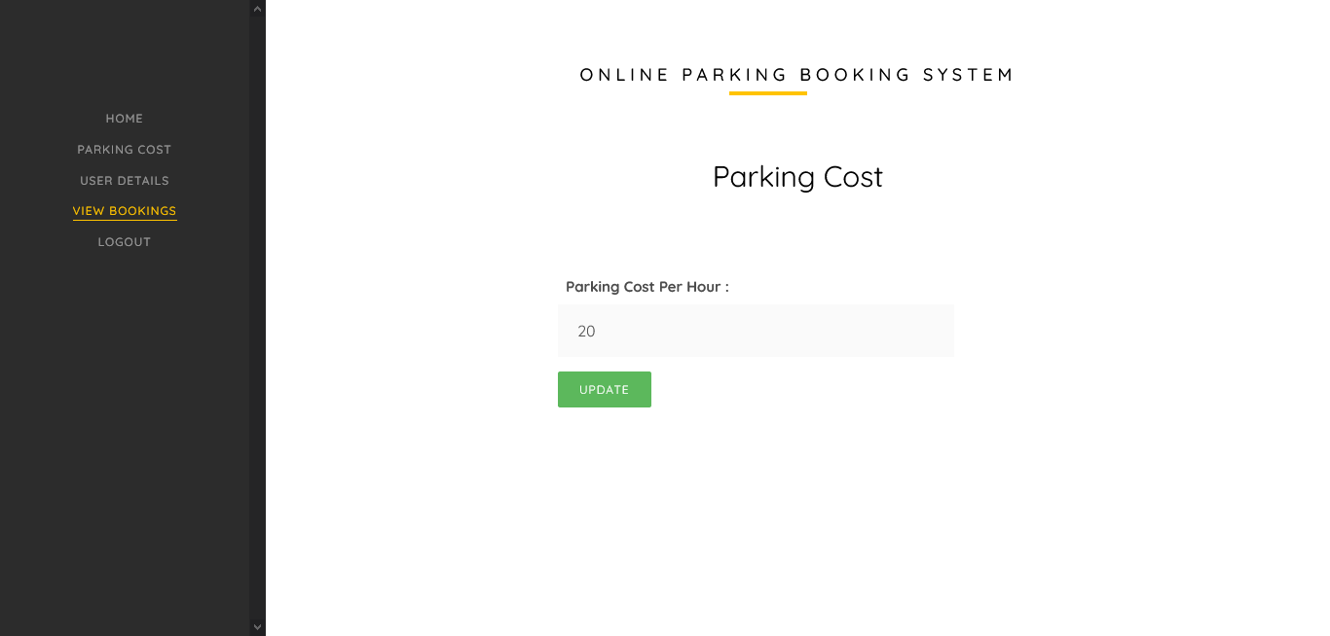The image size is (1330, 636).
Task: Click the Online Parking Booking System title
Action: point(796,75)
